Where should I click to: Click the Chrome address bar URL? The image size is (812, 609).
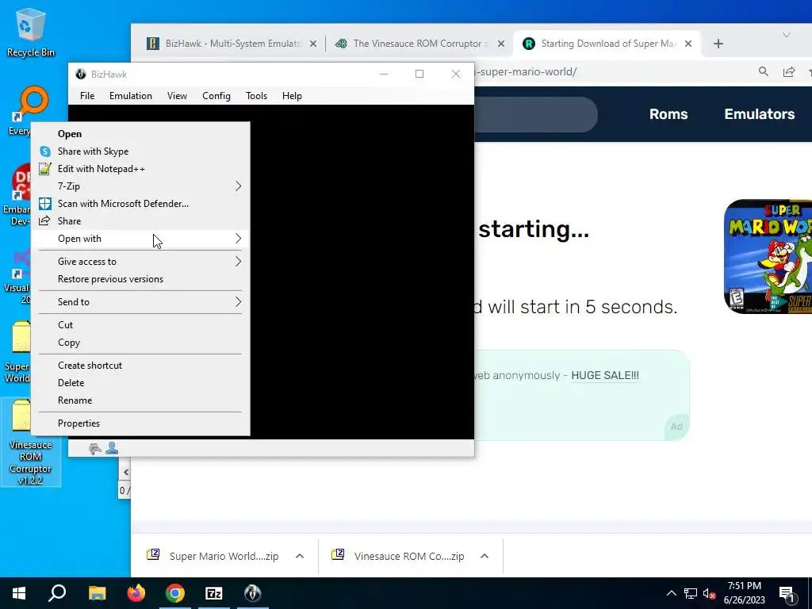tap(526, 71)
